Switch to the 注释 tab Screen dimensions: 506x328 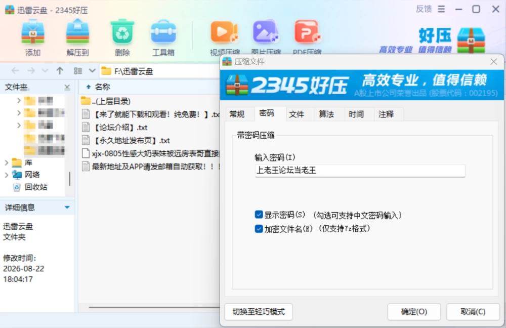tap(386, 114)
